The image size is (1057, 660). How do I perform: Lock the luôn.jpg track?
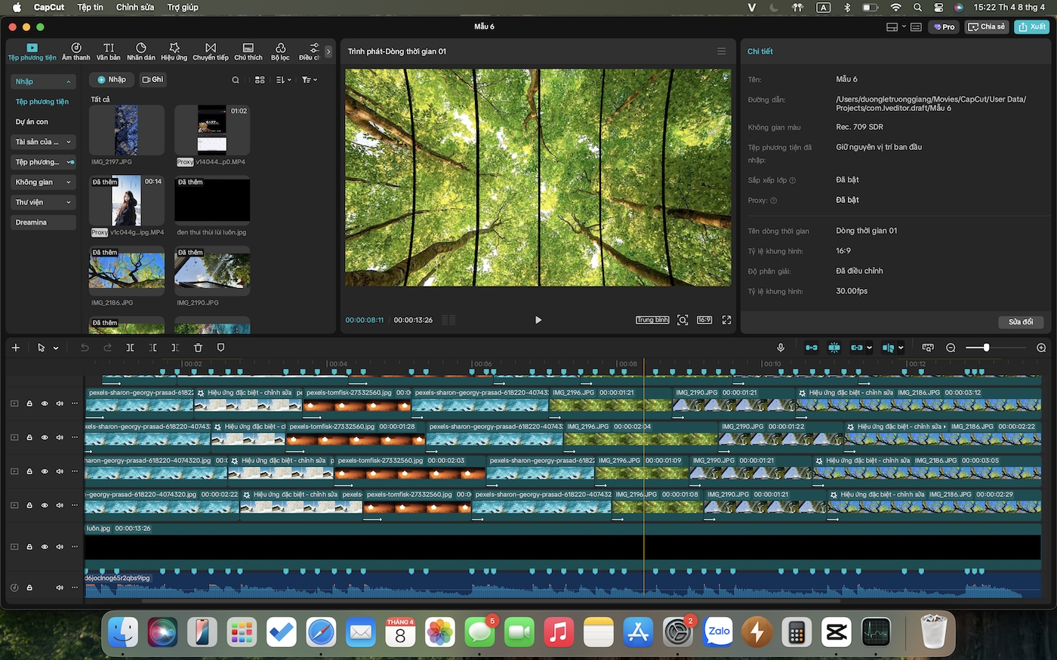(x=29, y=547)
